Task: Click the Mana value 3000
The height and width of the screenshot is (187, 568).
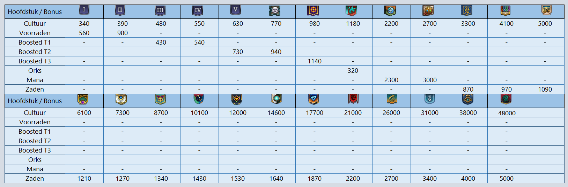Action: (x=430, y=80)
